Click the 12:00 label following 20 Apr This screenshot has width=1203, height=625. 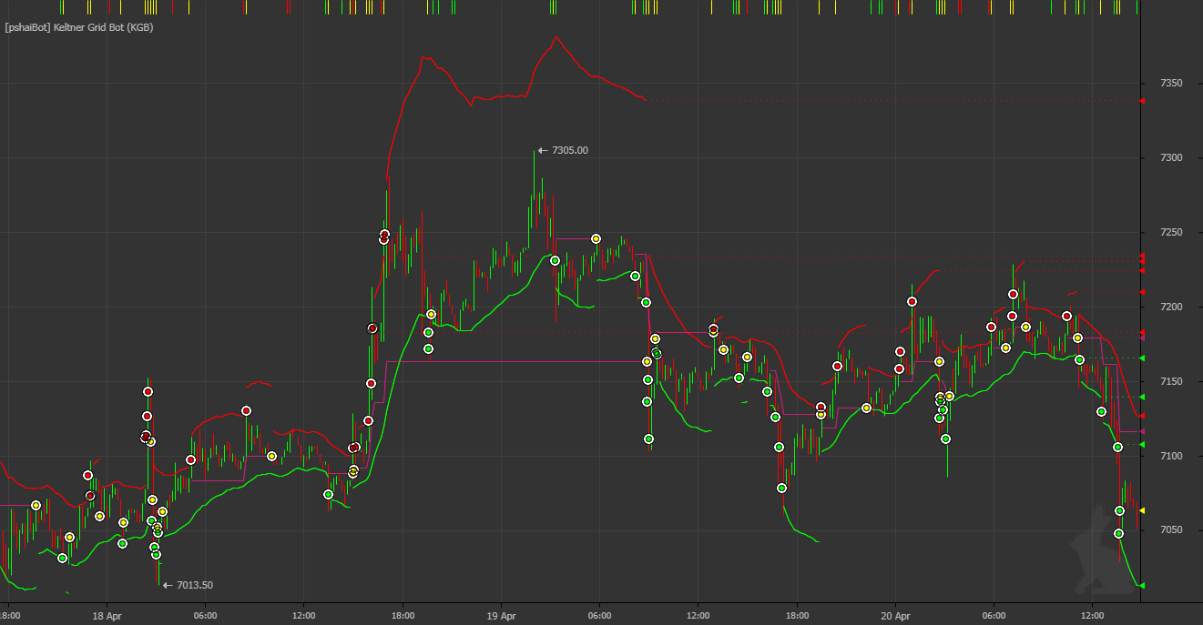1092,615
